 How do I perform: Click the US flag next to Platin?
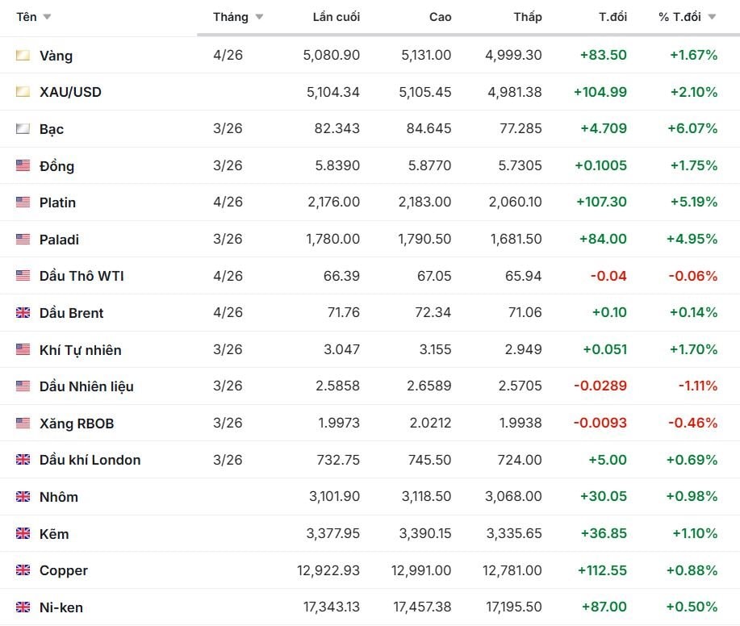(x=23, y=202)
